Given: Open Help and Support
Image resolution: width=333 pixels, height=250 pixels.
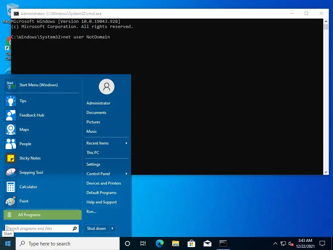Looking at the screenshot, I should point(101,202).
